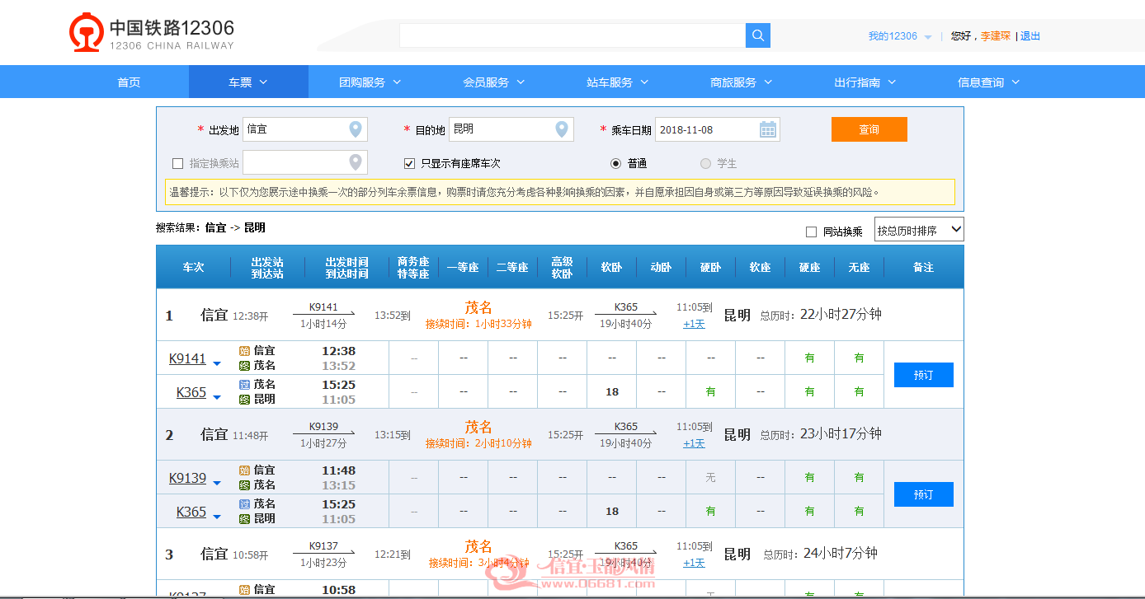Click the 退出 logout link

click(1030, 36)
